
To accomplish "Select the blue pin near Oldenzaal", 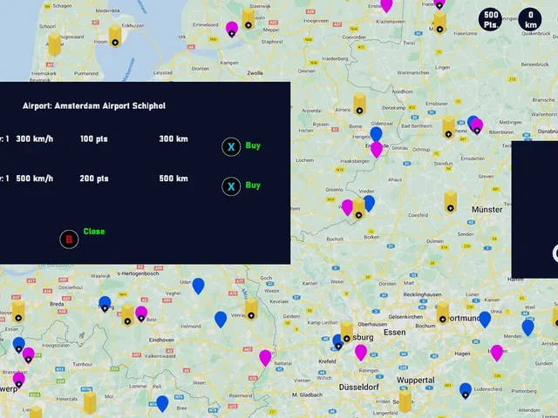I will coord(376,133).
